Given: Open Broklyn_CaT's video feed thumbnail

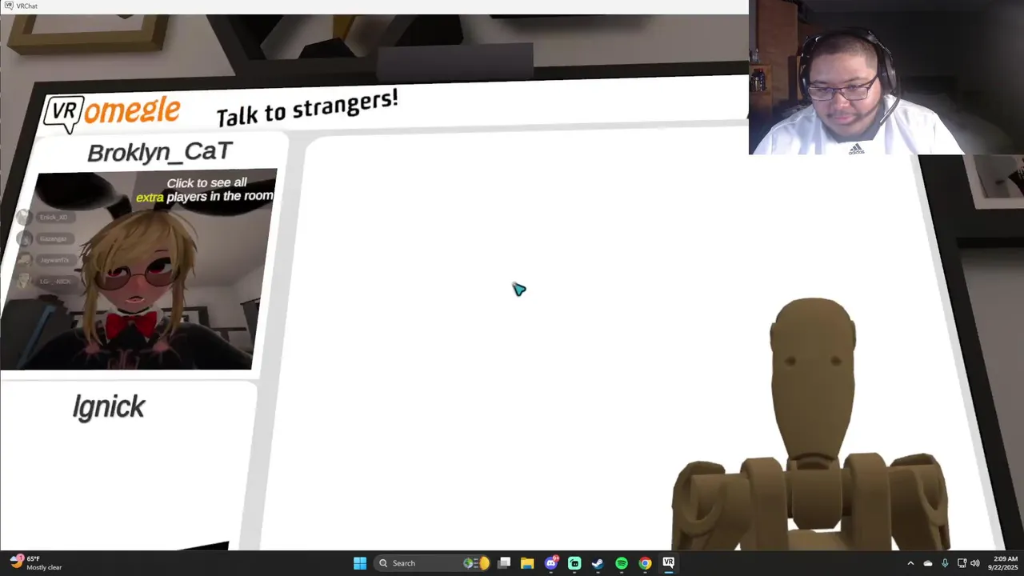Looking at the screenshot, I should pyautogui.click(x=138, y=269).
